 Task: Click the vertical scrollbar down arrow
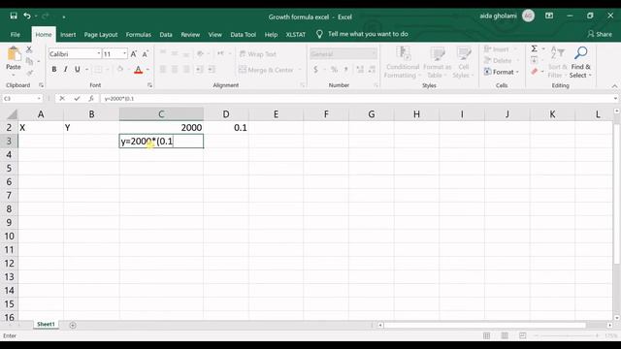pos(617,317)
